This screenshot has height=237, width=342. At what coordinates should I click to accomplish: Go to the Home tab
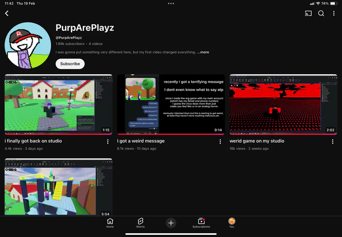[x=110, y=223]
